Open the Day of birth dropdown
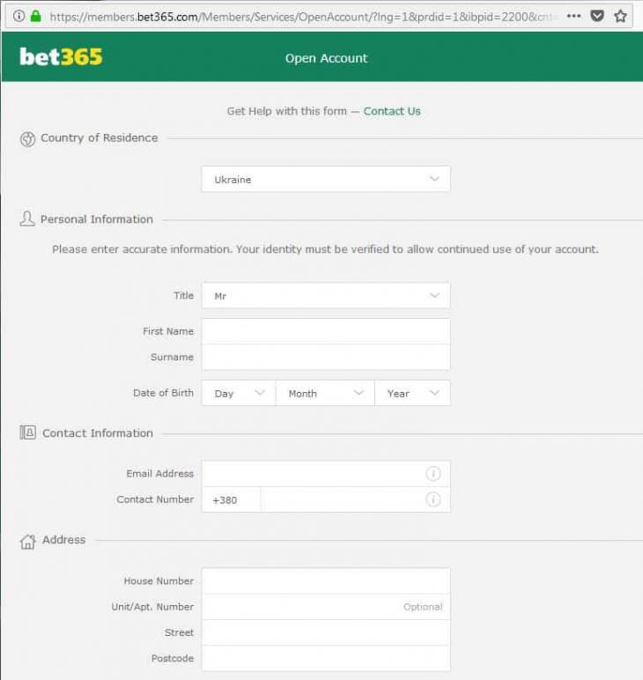This screenshot has width=643, height=680. click(239, 394)
